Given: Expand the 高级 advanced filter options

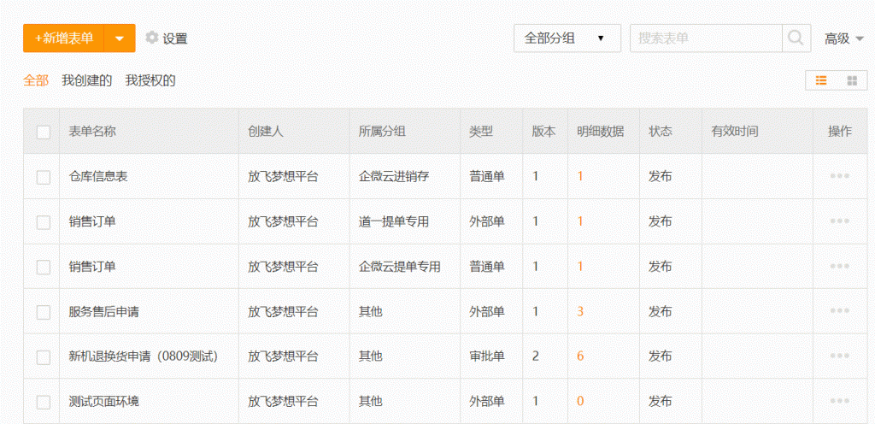Looking at the screenshot, I should tap(843, 38).
